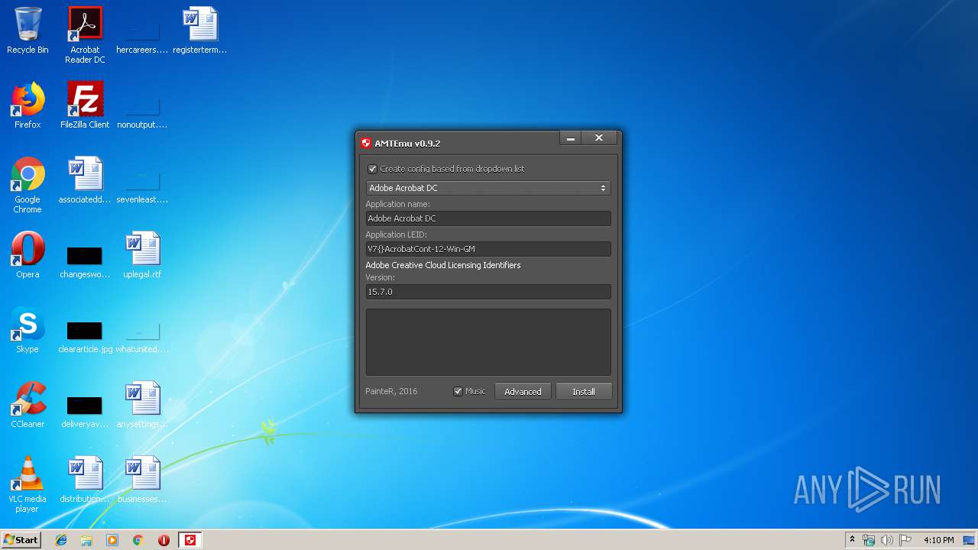Minimize the AMTEmu window

(570, 138)
